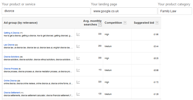The height and width of the screenshot is (100, 193).
Task: Open trend chart icon for Online Divorce
Action: pos(78,82)
